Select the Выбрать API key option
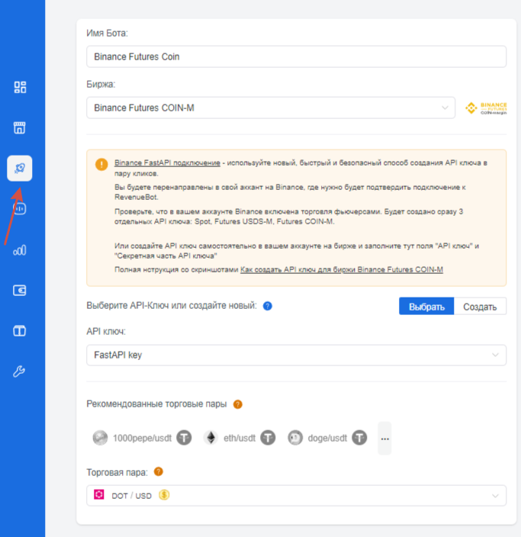This screenshot has width=521, height=537. coord(426,306)
